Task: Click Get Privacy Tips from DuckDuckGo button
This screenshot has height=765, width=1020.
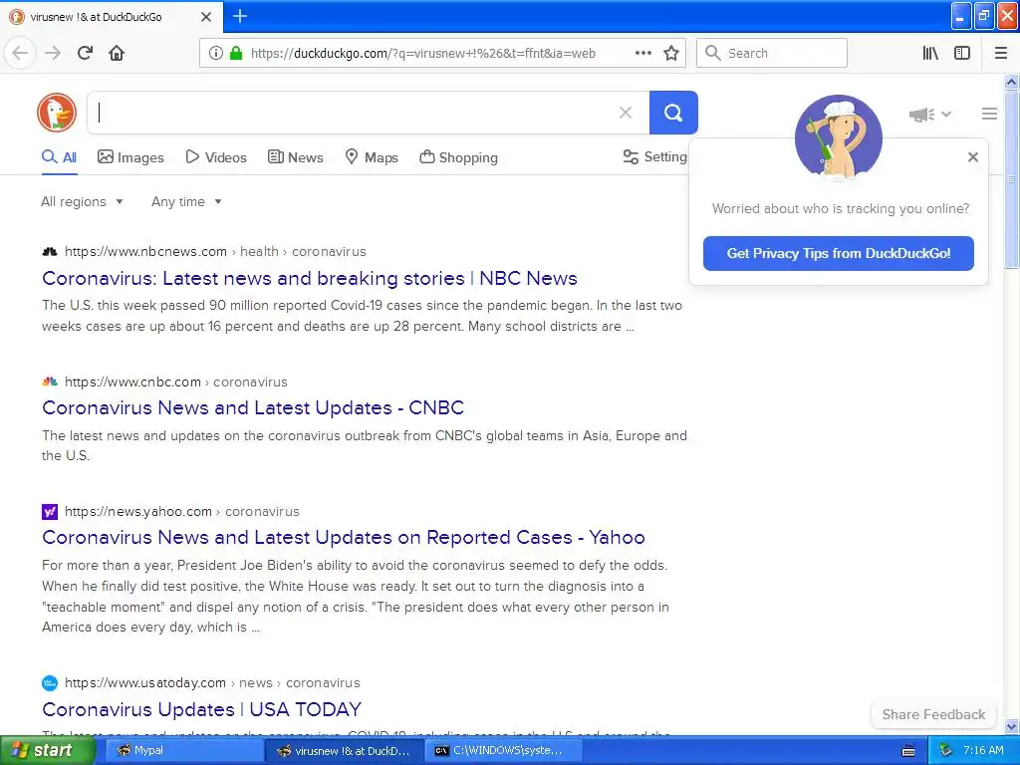Action: [838, 253]
